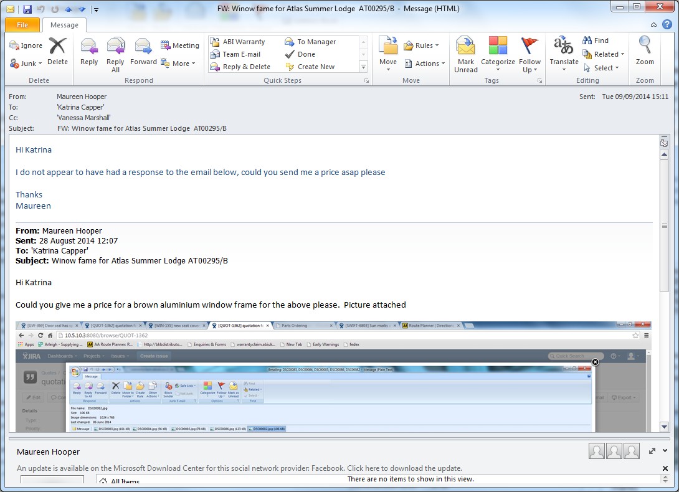Image resolution: width=679 pixels, height=492 pixels.
Task: Delete this message with the X icon
Action: (x=57, y=51)
